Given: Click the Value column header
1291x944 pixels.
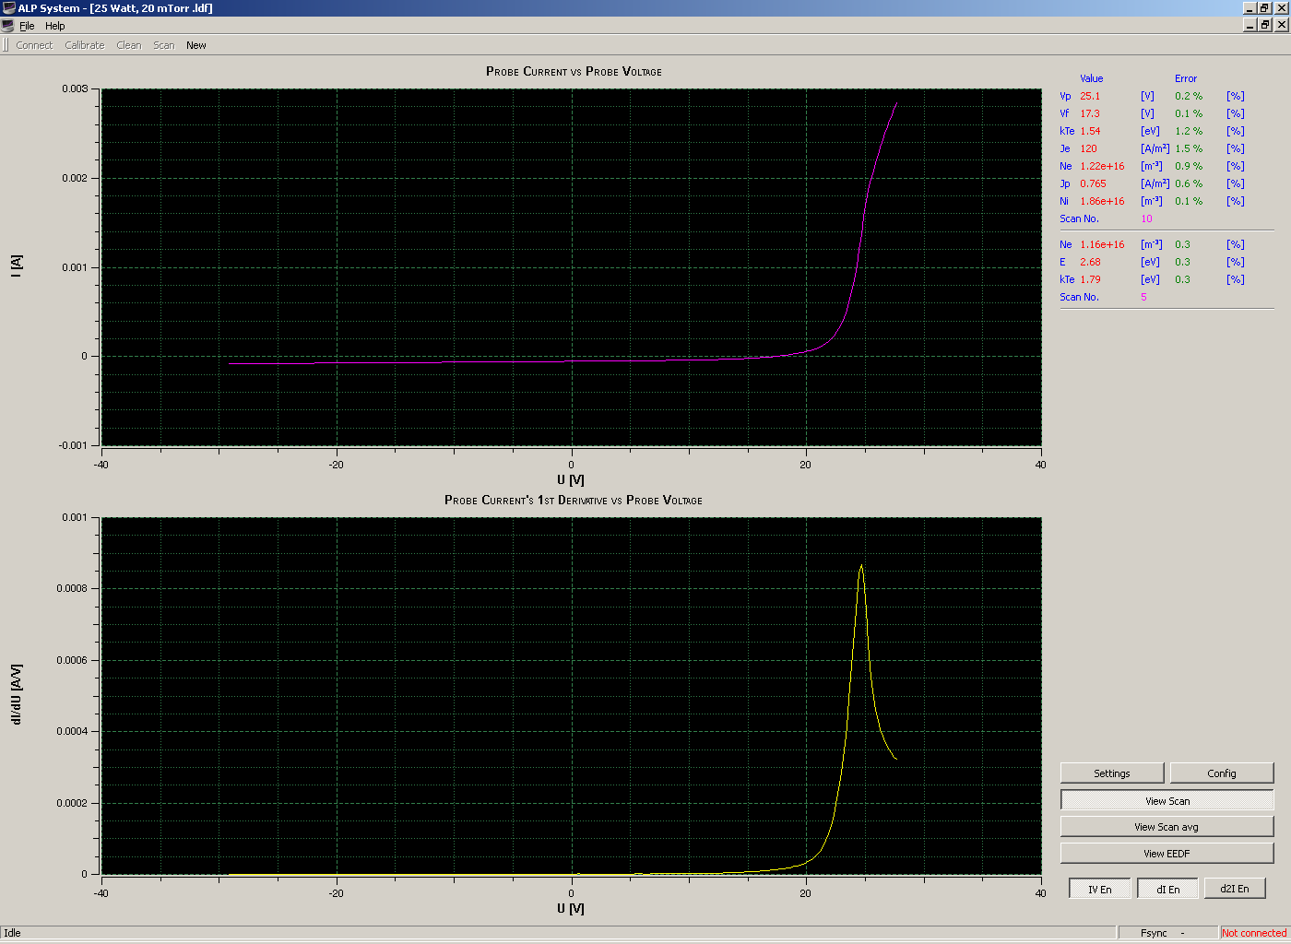Looking at the screenshot, I should [1092, 78].
